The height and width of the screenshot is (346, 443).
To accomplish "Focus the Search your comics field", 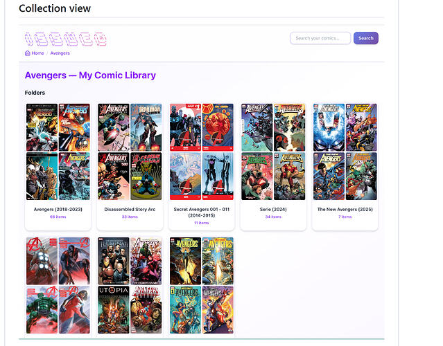I will [x=320, y=38].
